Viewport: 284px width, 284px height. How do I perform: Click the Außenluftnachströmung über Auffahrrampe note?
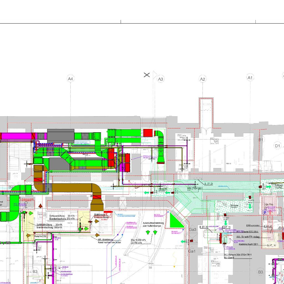click(153, 224)
